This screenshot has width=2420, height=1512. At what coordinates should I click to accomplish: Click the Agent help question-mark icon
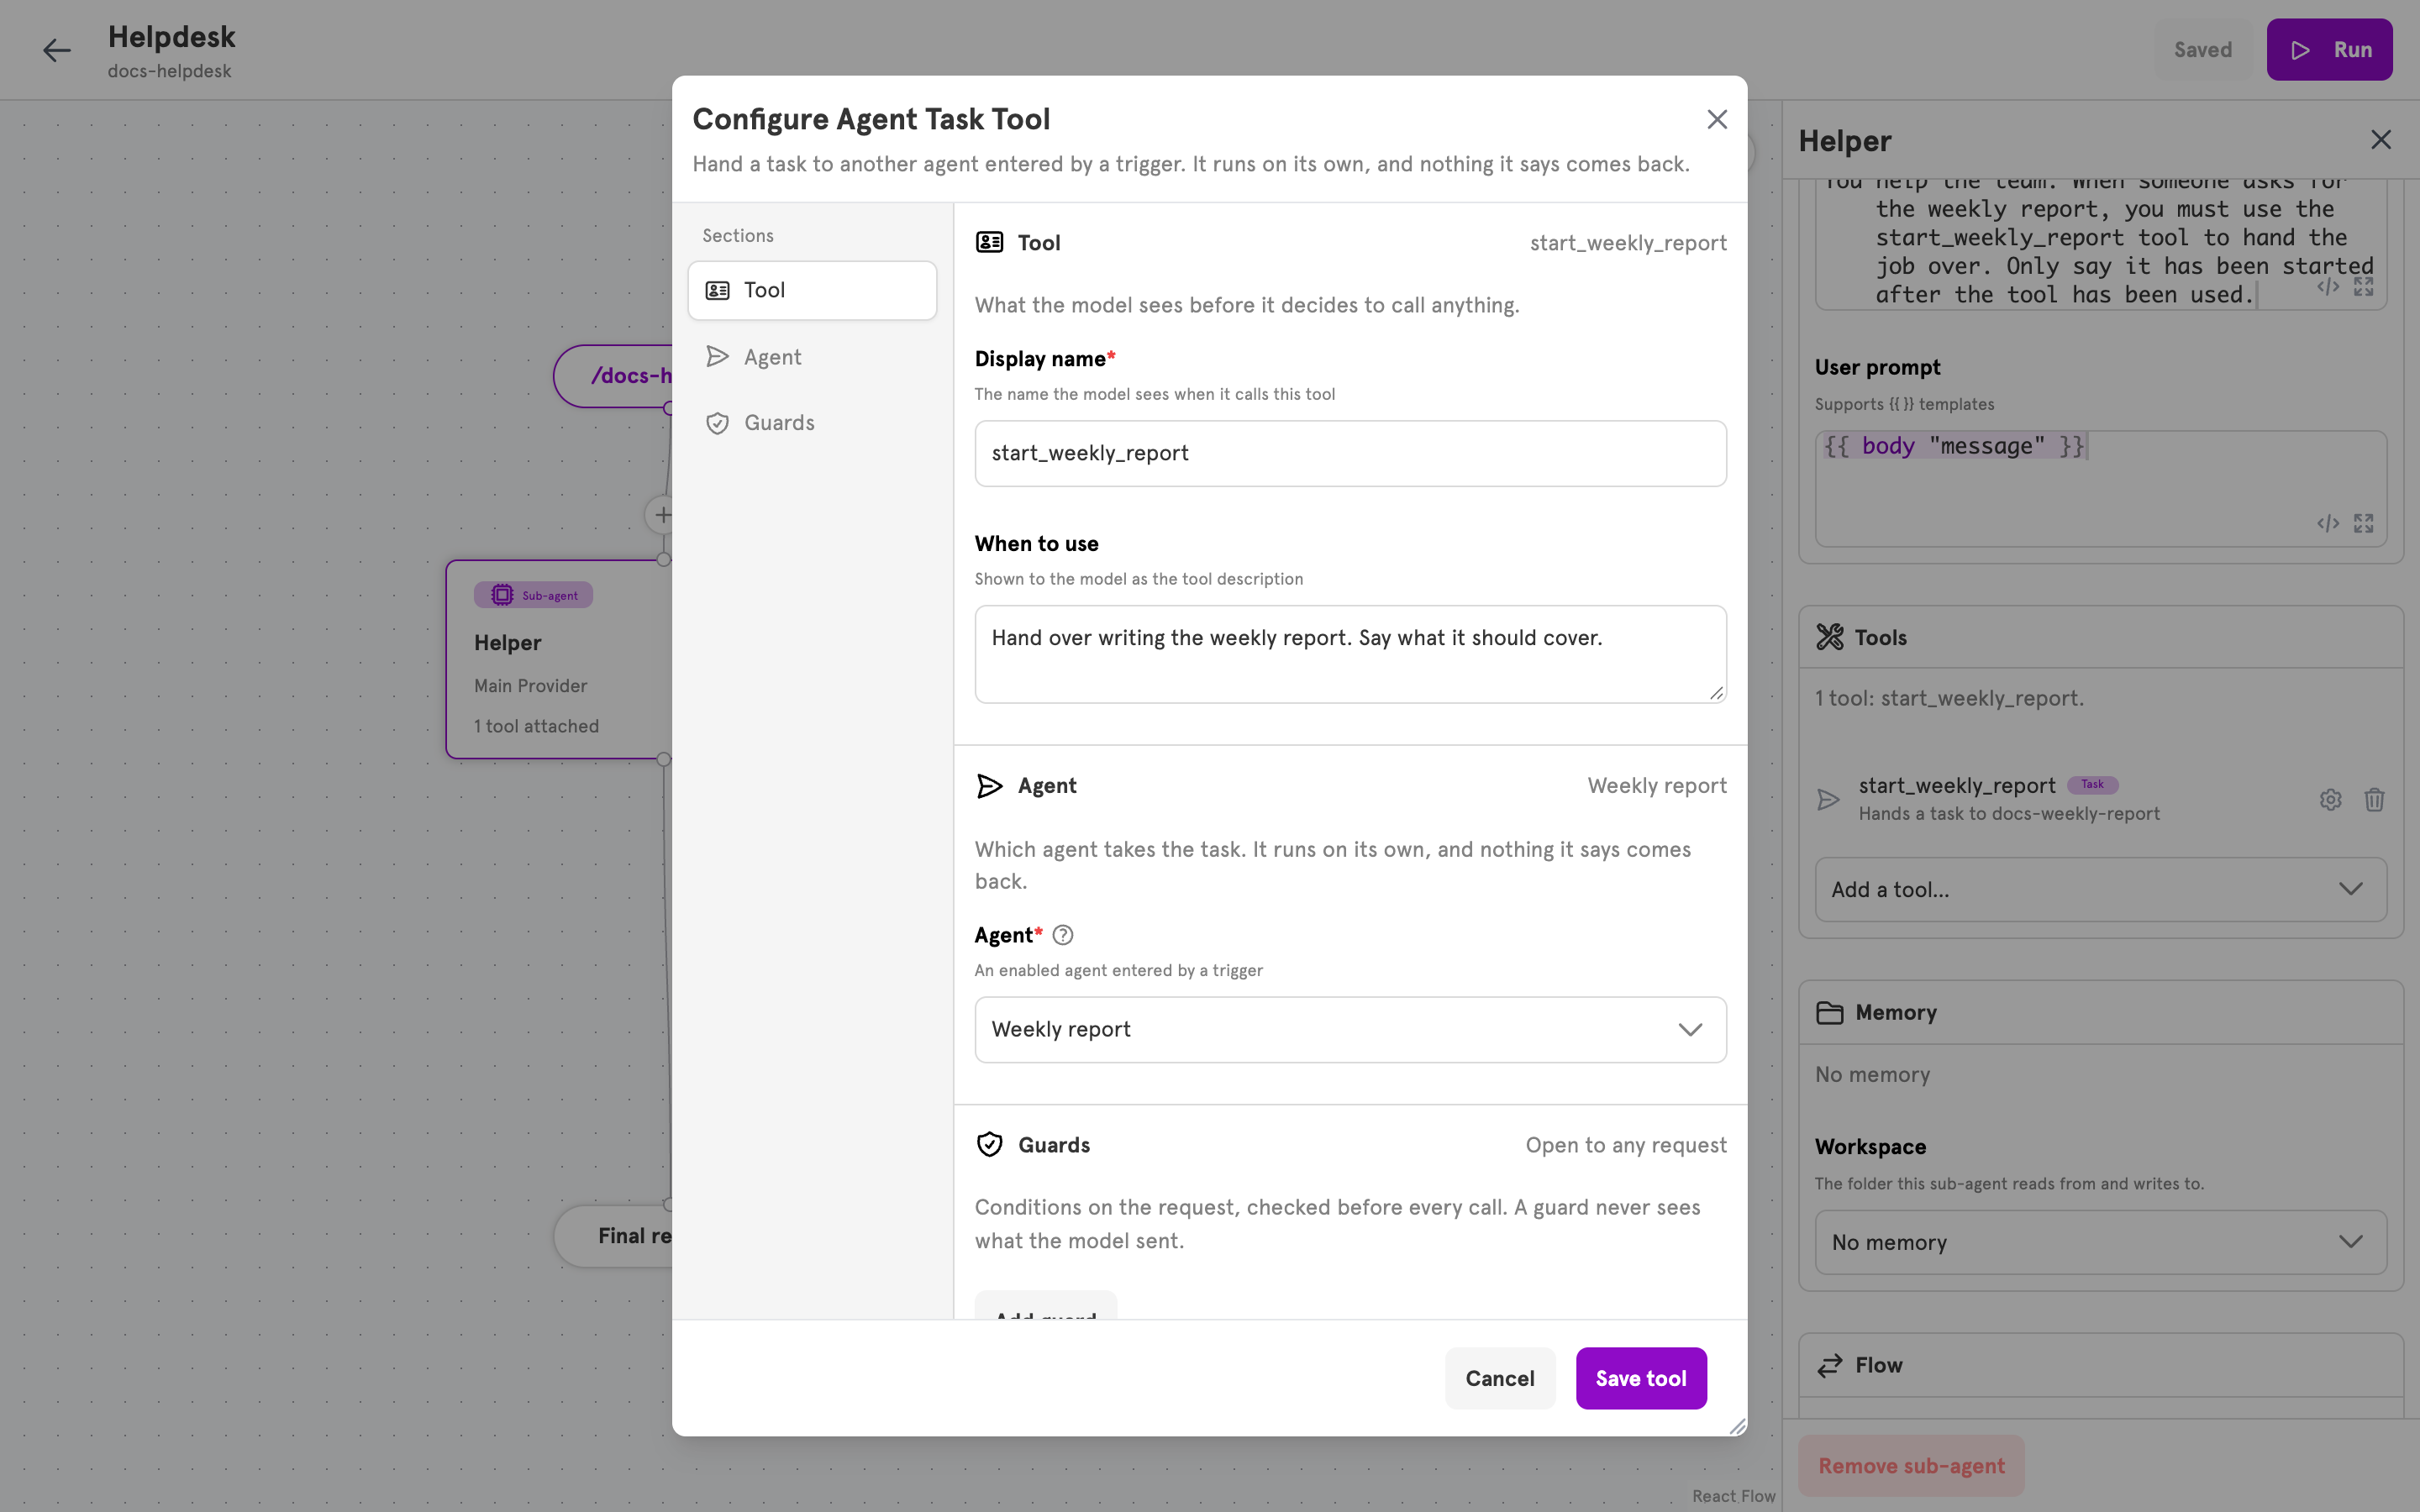coord(1063,935)
